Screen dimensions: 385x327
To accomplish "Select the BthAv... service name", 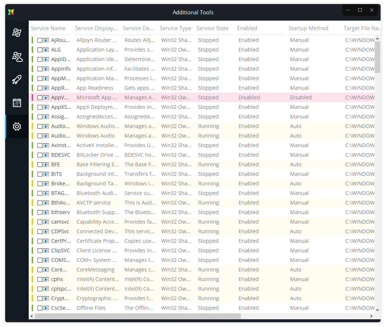I will (x=60, y=203).
